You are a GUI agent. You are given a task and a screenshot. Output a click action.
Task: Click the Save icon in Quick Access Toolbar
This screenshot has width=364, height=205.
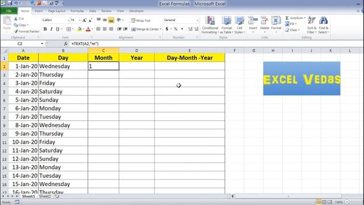click(10, 3)
